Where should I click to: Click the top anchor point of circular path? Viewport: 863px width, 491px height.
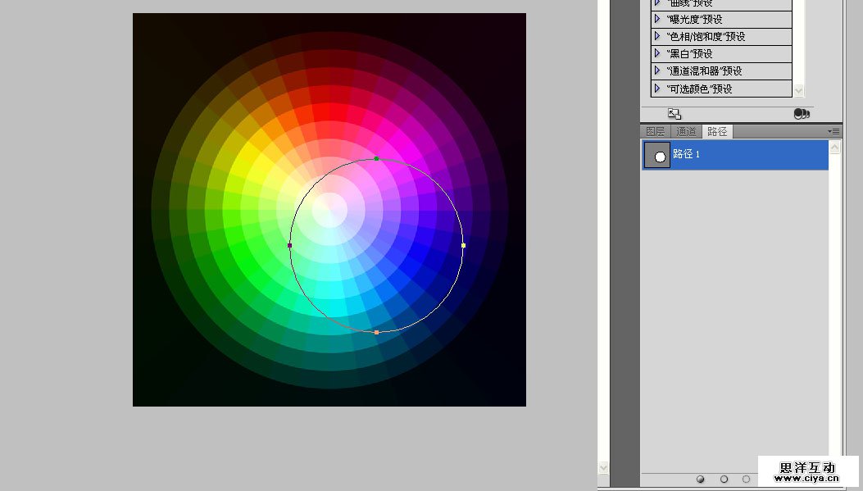click(376, 158)
